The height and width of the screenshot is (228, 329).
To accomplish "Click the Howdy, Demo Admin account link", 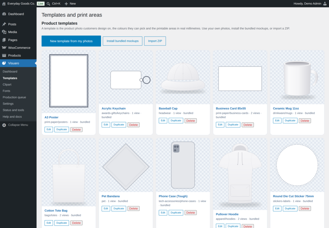I will coord(307,4).
